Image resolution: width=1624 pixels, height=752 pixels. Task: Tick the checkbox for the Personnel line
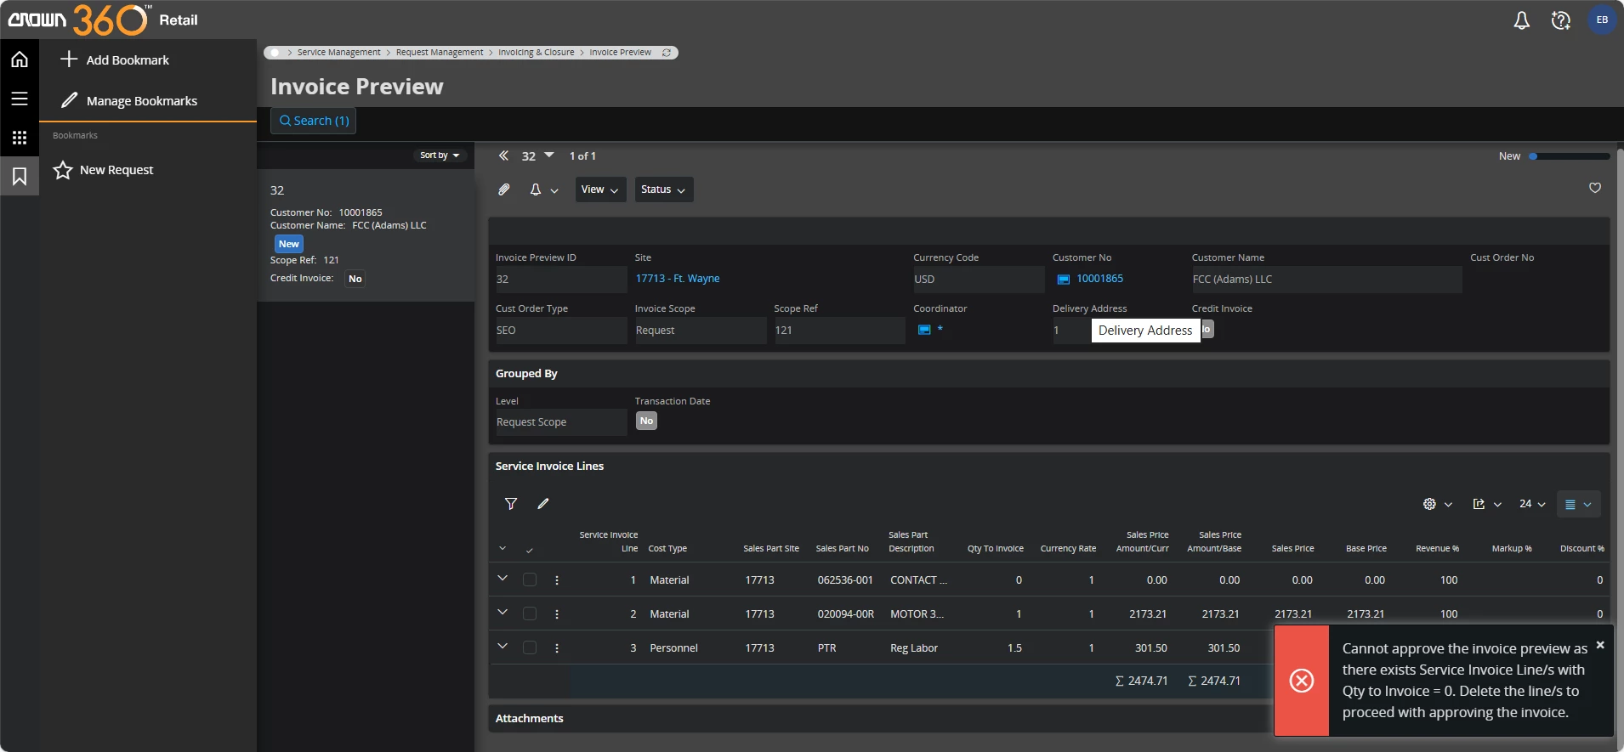click(530, 647)
